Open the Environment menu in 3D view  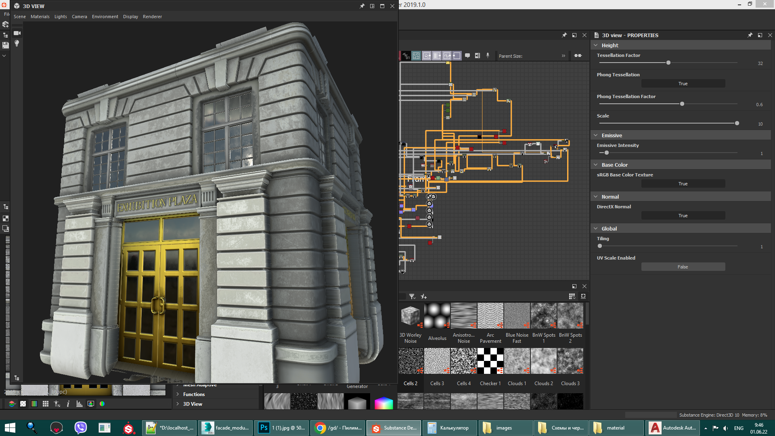(x=105, y=17)
